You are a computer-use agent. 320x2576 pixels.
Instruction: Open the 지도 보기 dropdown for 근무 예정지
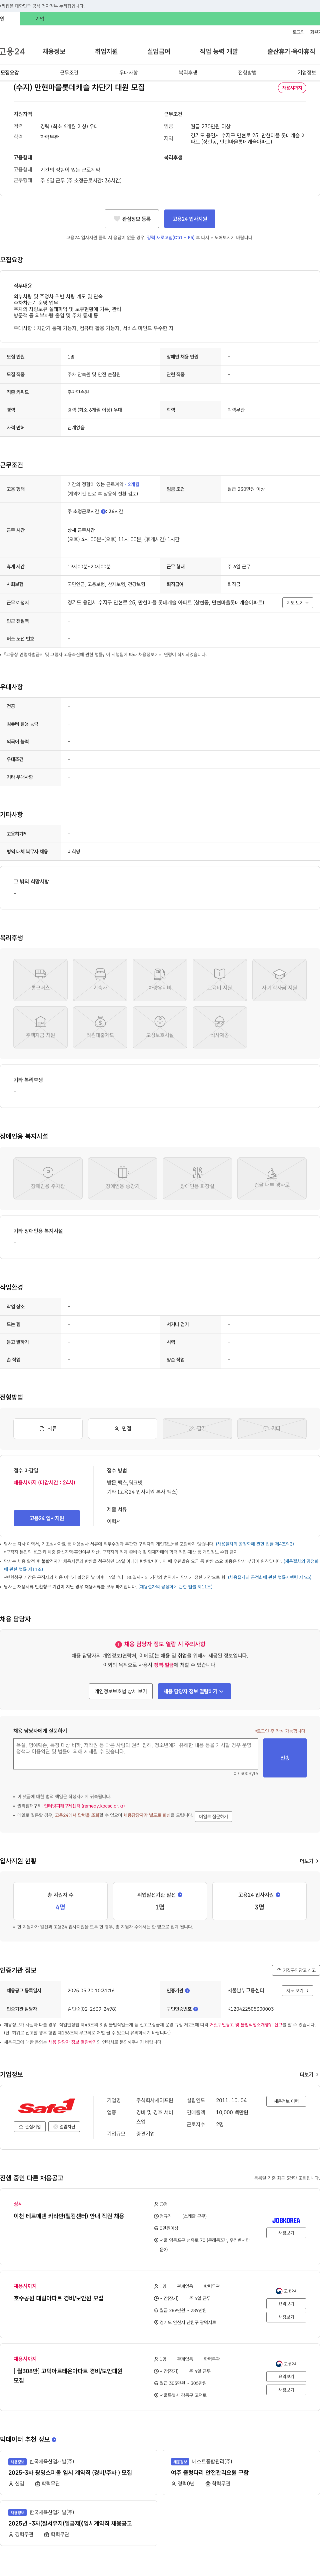(298, 603)
